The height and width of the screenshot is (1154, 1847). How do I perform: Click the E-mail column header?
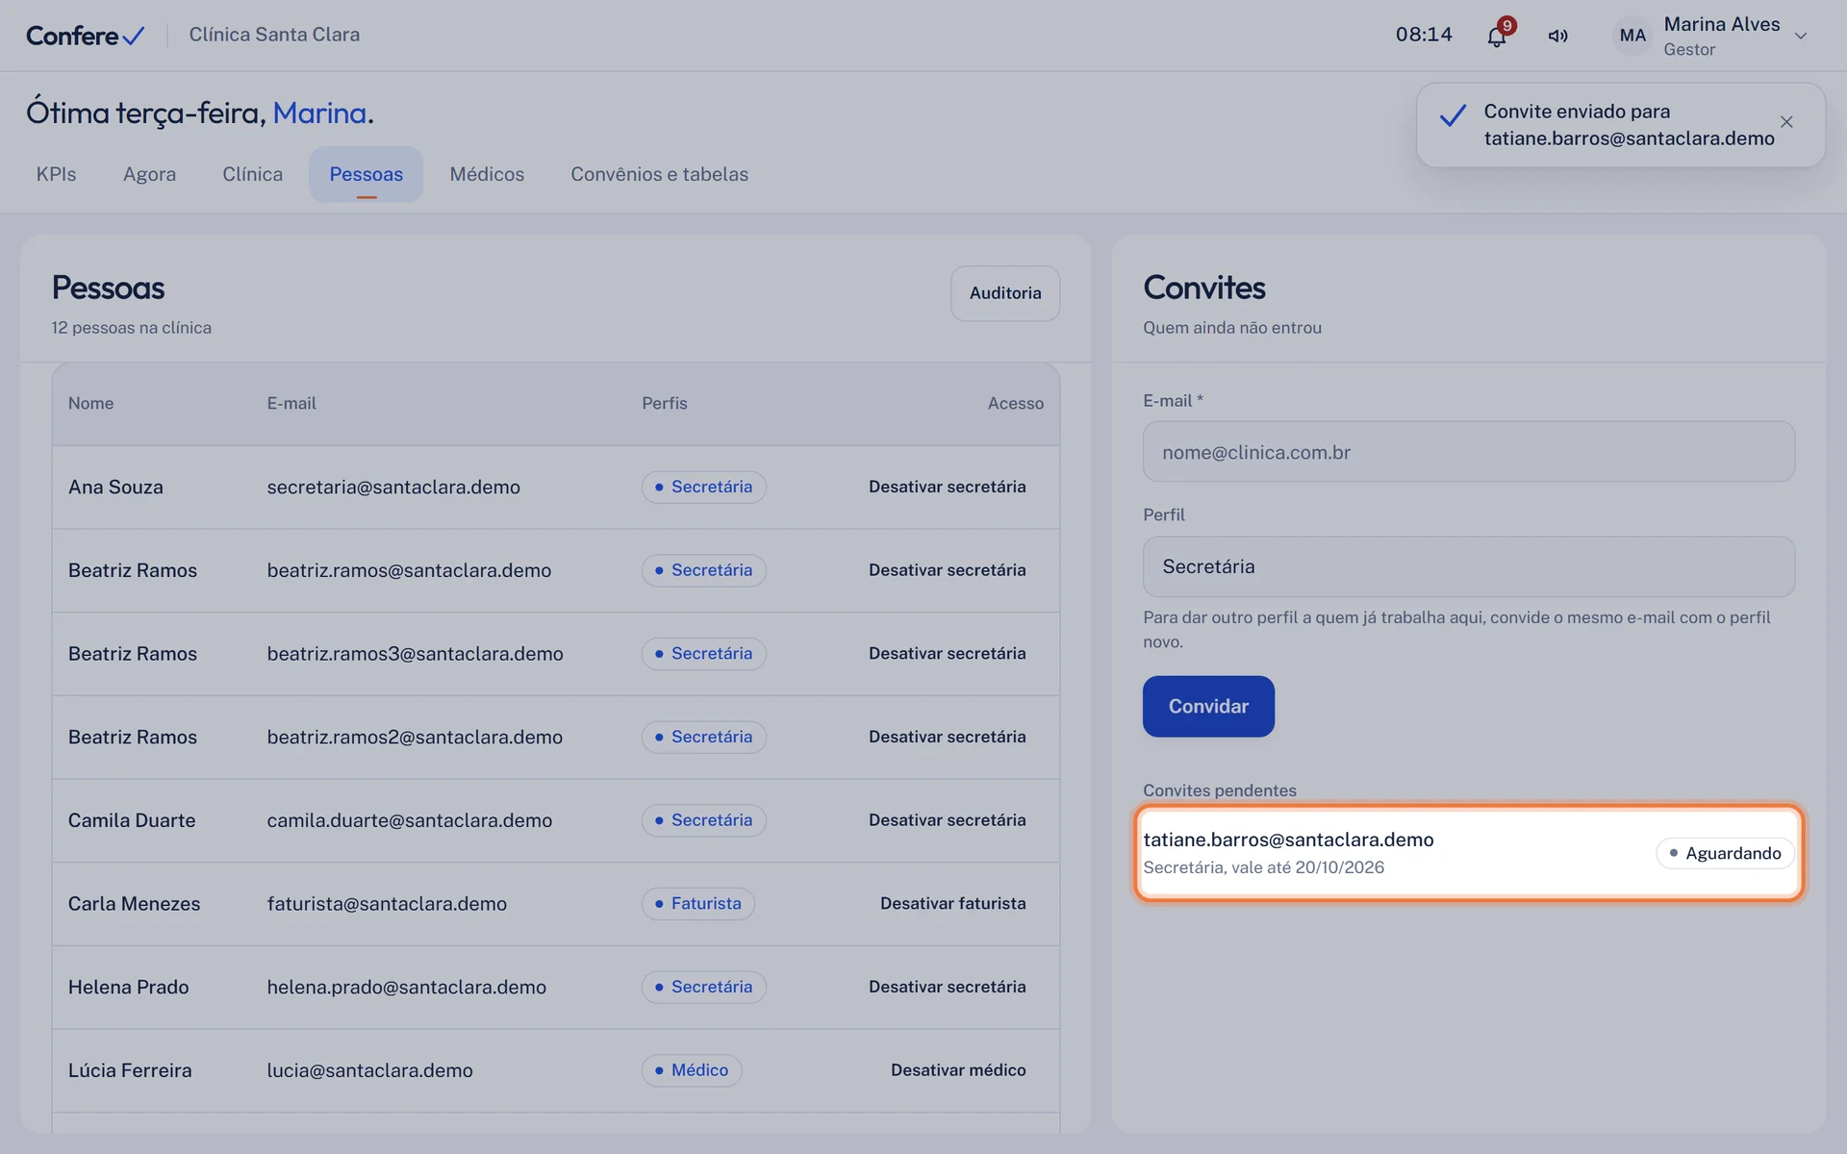(291, 404)
